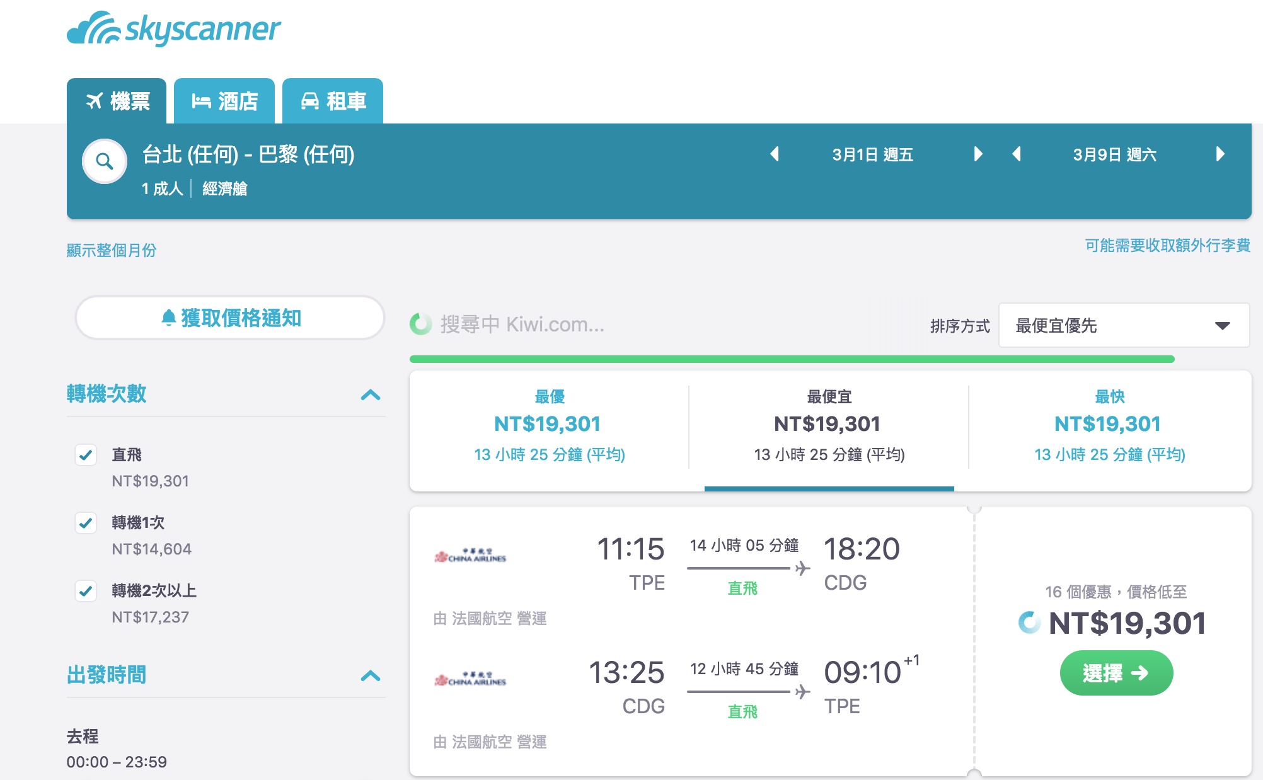The image size is (1263, 780).
Task: Collapse the 出發時間 departure time section
Action: 371,676
